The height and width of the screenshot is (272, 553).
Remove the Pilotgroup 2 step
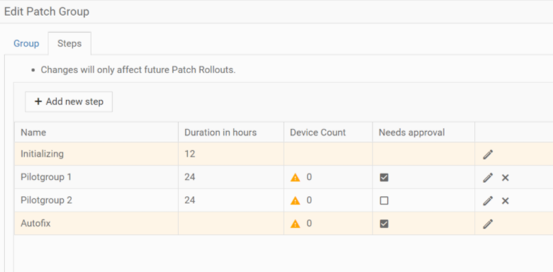tap(505, 201)
